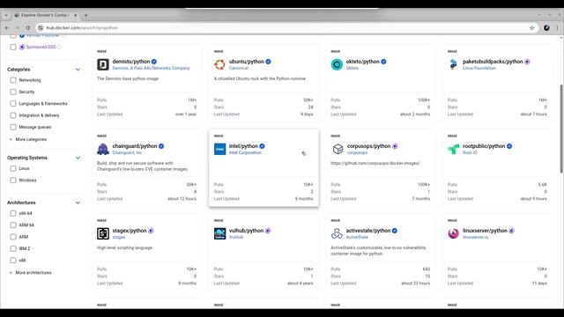Viewport: 564px width, 317px height.
Task: Click the paketobuildpacks/python logo icon
Action: click(453, 64)
